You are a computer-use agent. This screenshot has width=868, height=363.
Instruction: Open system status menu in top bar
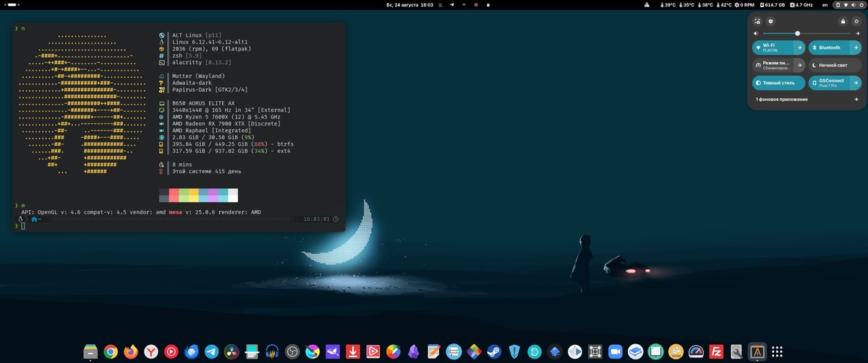(x=850, y=4)
